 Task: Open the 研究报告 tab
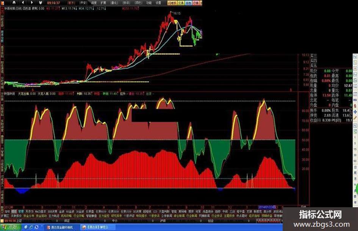(116, 216)
